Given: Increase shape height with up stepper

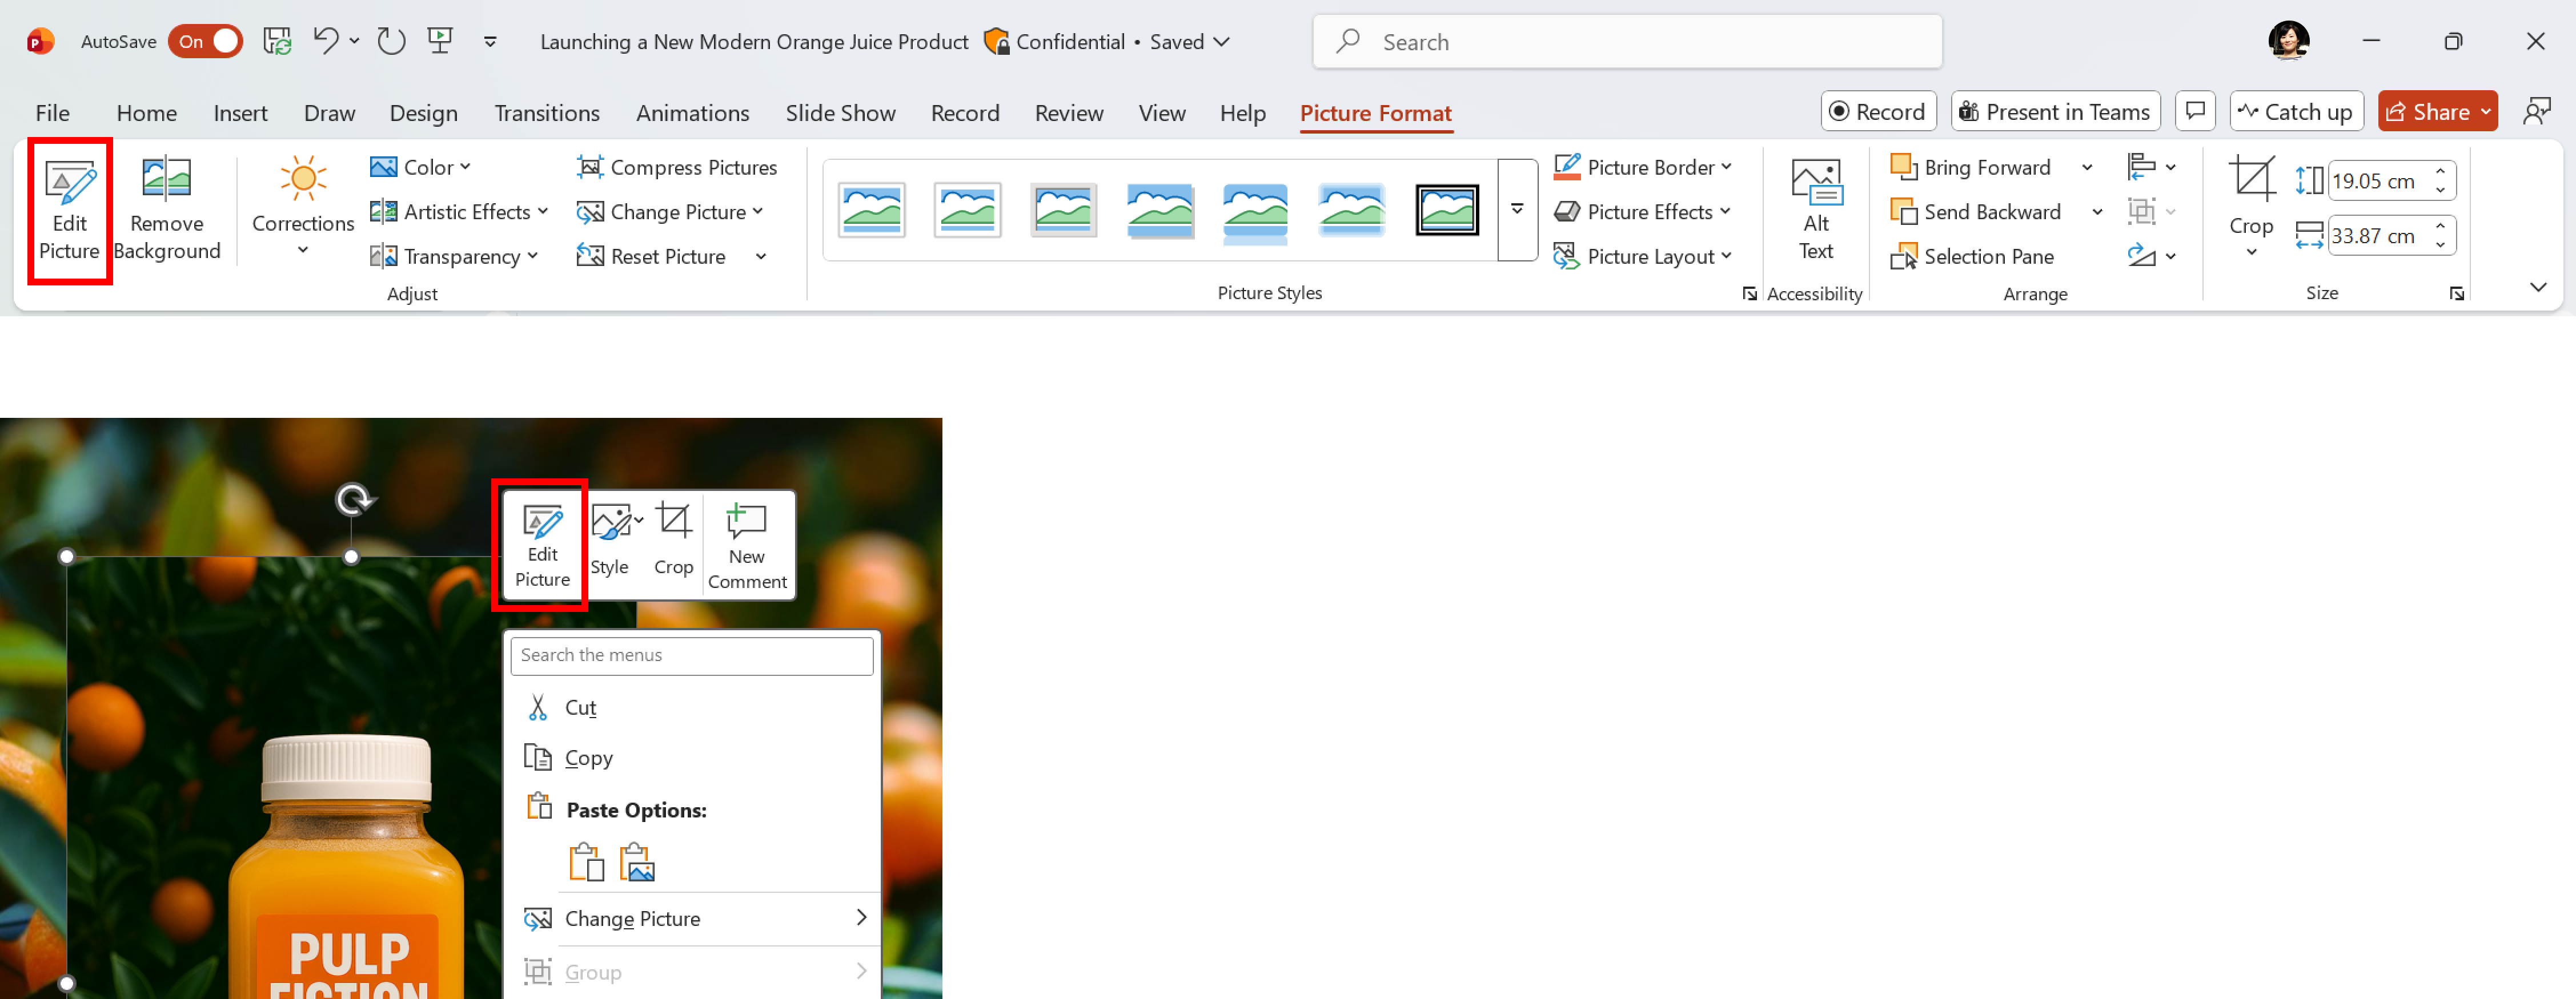Looking at the screenshot, I should point(2440,172).
